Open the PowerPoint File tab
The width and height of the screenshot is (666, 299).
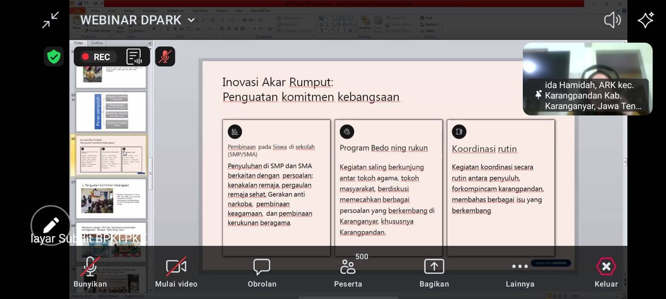77,11
